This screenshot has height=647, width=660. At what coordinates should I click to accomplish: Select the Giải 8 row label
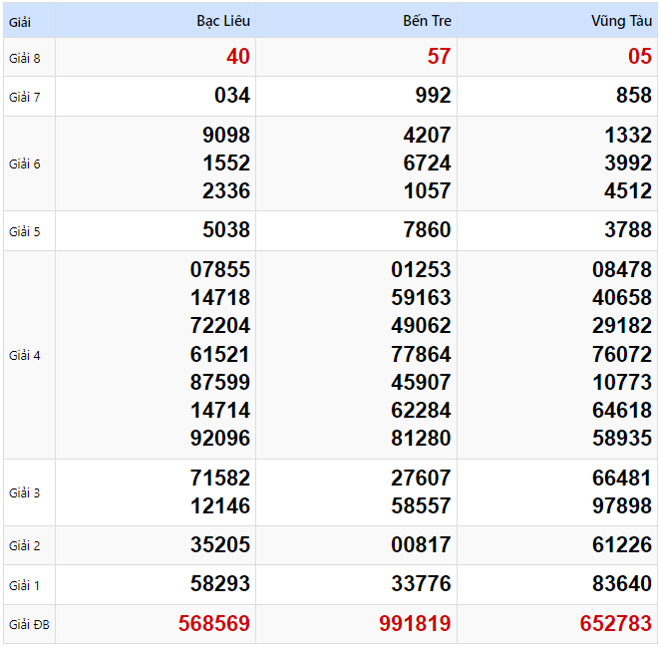point(25,58)
